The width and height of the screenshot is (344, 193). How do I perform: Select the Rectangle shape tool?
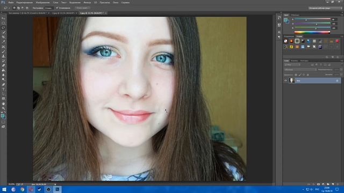3,99
